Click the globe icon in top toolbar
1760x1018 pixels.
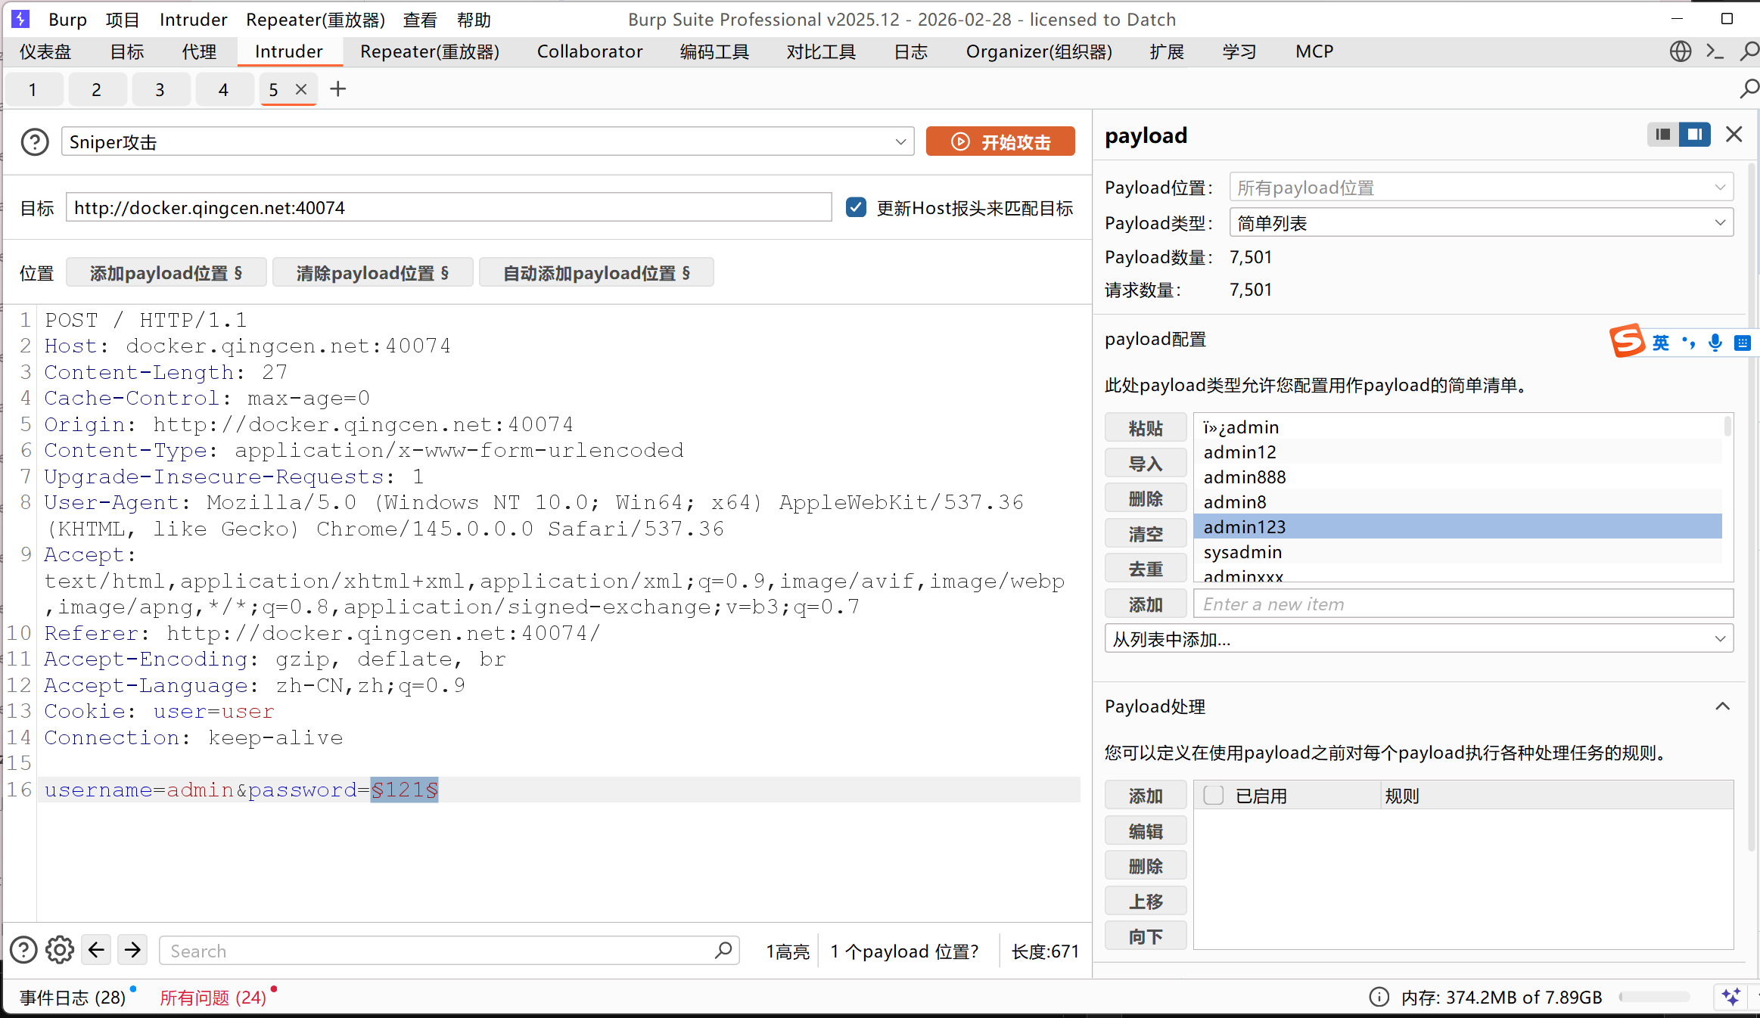(1680, 51)
